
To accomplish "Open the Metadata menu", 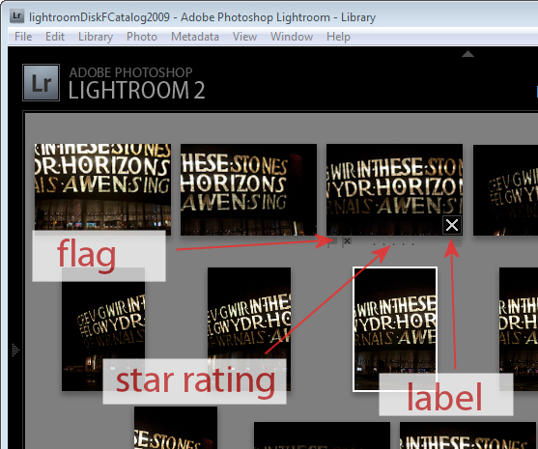I will coord(195,37).
